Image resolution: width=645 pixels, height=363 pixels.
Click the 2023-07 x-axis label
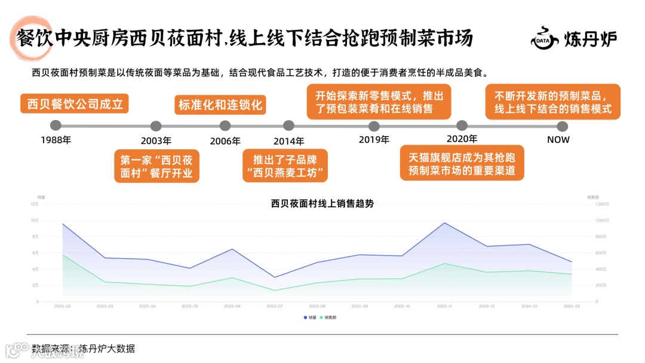[274, 306]
